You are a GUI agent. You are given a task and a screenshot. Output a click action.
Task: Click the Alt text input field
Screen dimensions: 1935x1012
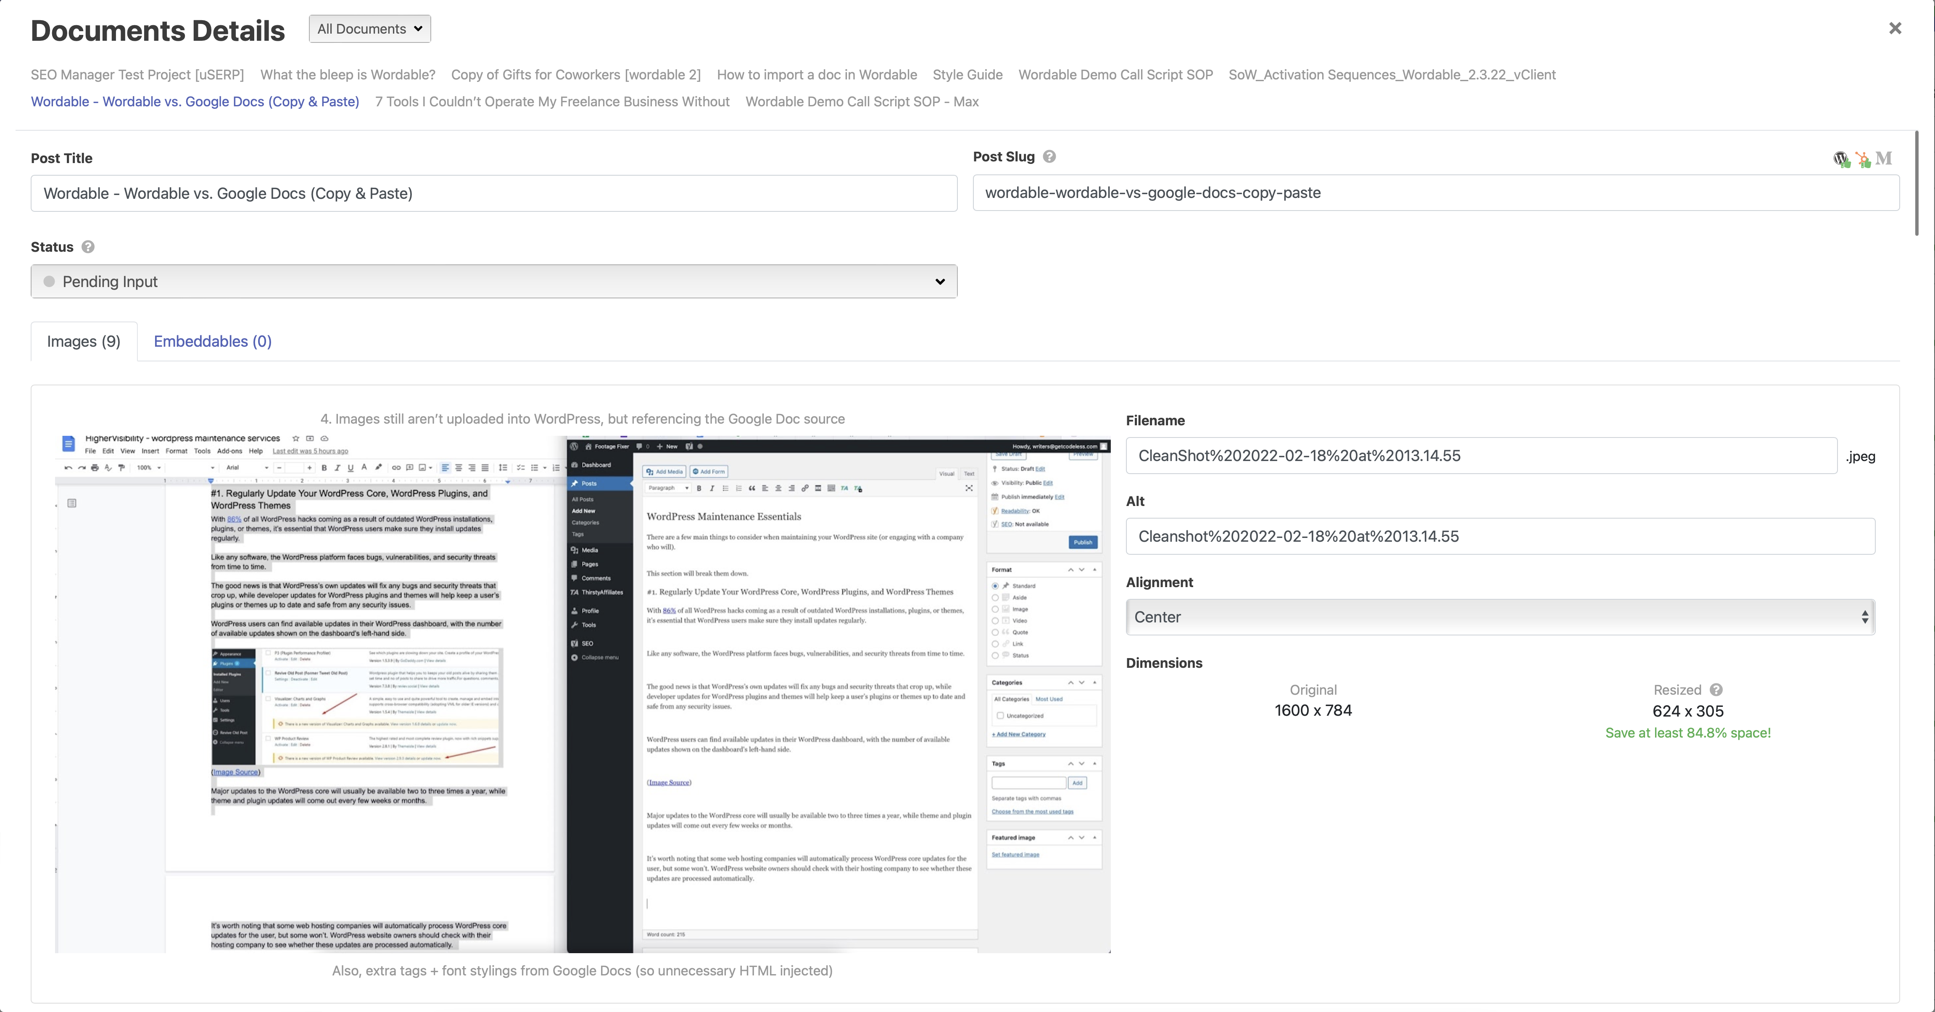[1499, 536]
